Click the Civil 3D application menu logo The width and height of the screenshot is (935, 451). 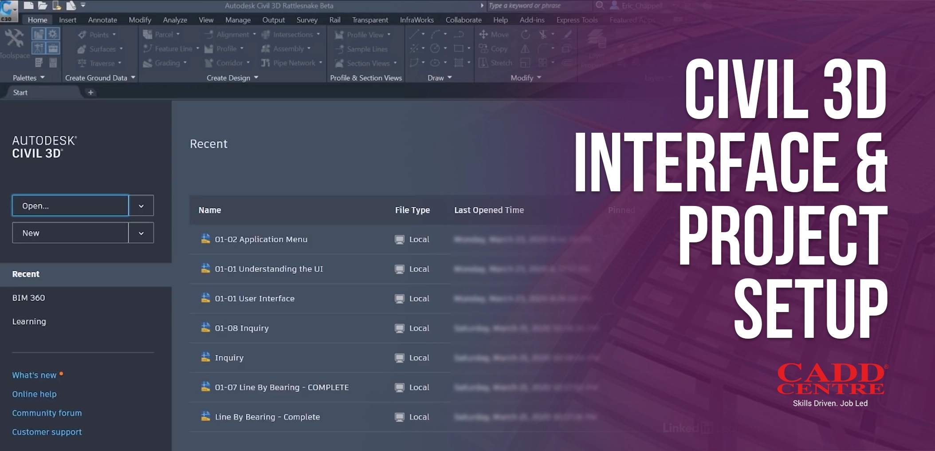click(x=8, y=11)
